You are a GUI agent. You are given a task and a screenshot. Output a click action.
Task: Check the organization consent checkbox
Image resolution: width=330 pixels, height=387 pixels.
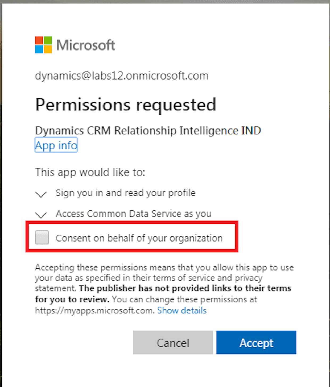click(42, 237)
